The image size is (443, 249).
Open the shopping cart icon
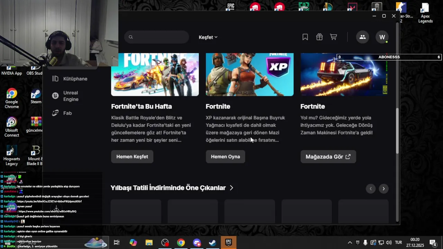(334, 37)
